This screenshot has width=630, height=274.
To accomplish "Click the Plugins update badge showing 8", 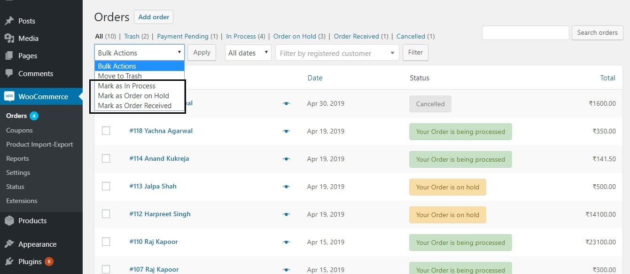I will coord(49,261).
